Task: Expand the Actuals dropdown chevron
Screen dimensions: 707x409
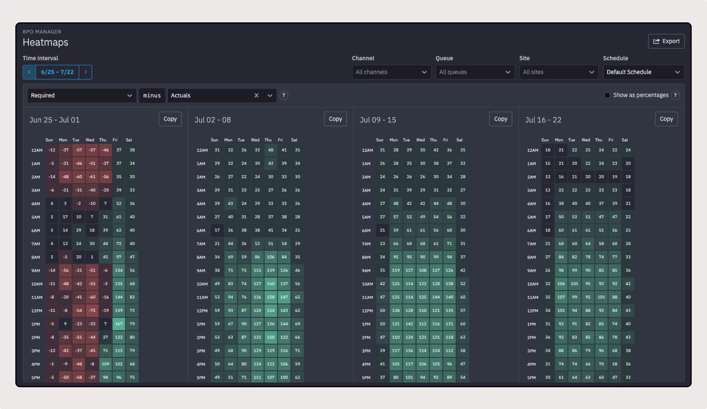Action: (270, 95)
